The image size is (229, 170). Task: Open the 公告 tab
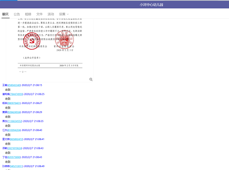[x=17, y=14]
